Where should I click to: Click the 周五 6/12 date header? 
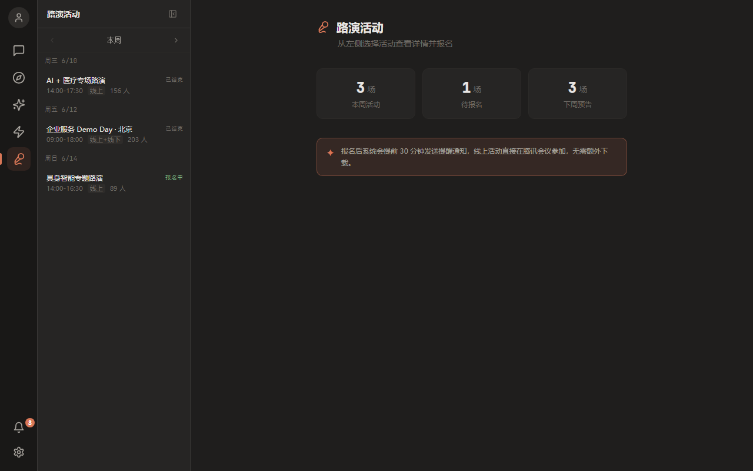(61, 110)
